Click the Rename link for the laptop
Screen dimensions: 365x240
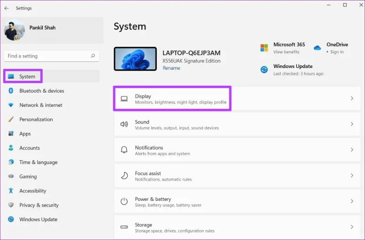(172, 68)
